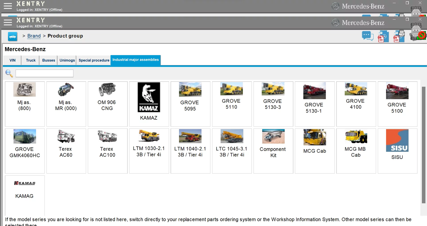The height and width of the screenshot is (226, 427).
Task: Click inside the product group search field
Action: [x=44, y=73]
